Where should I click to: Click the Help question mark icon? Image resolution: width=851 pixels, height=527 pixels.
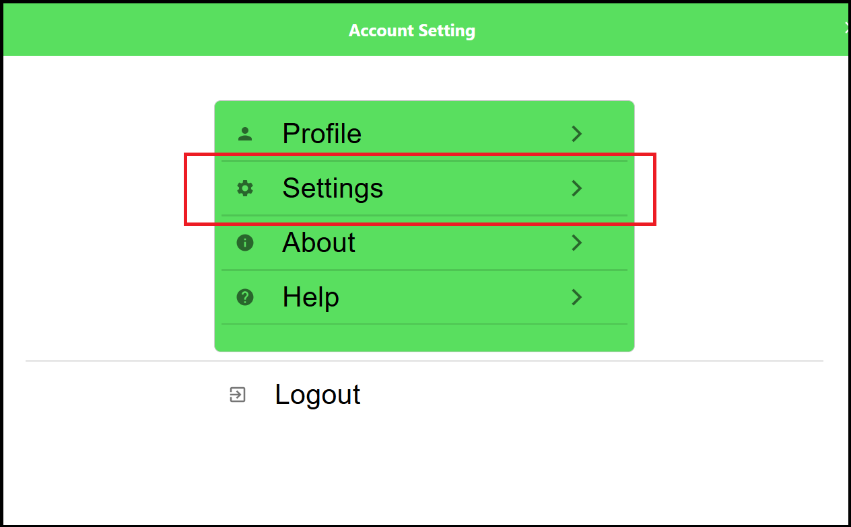[245, 297]
